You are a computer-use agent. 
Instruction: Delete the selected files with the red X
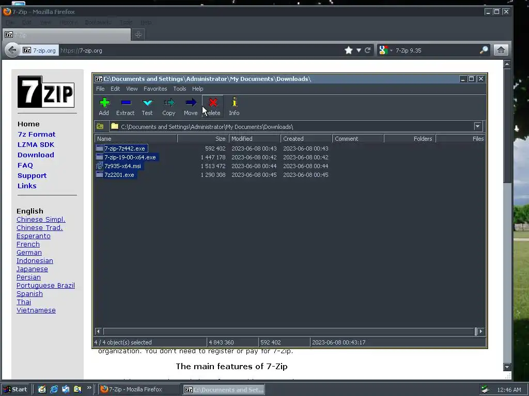click(x=213, y=106)
